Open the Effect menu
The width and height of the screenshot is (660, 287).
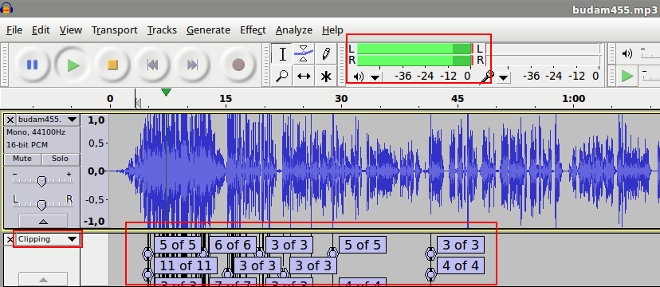pos(253,29)
